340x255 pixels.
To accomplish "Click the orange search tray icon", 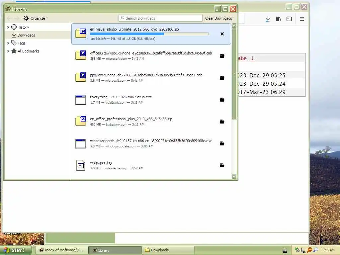I will [x=310, y=250].
